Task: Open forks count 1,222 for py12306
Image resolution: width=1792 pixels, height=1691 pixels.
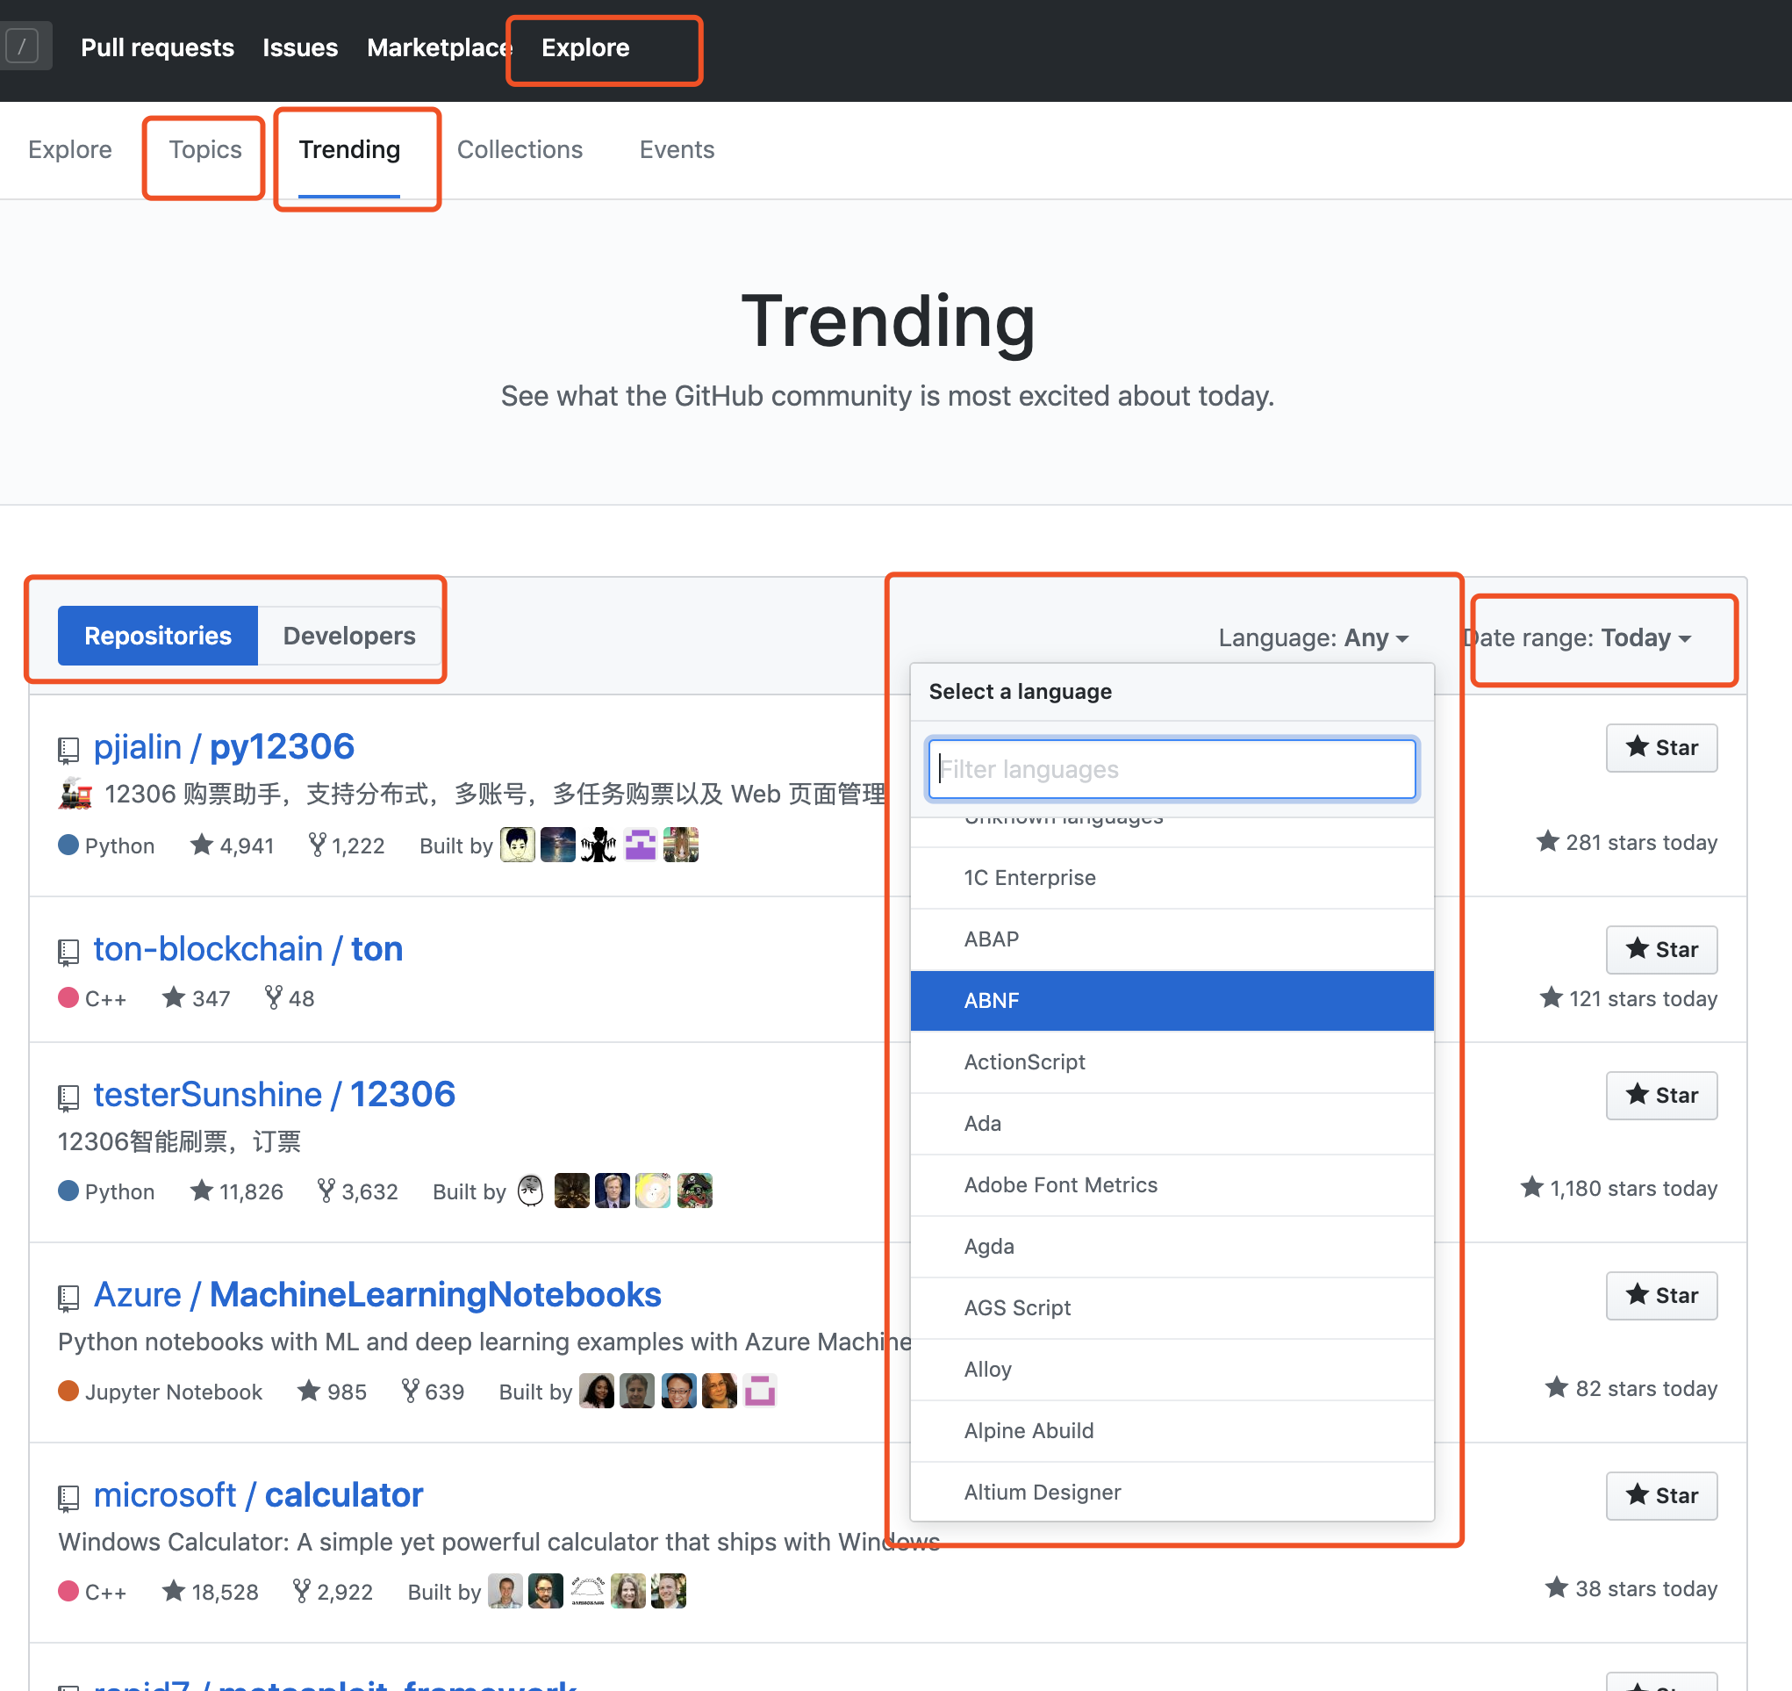Action: 346,845
